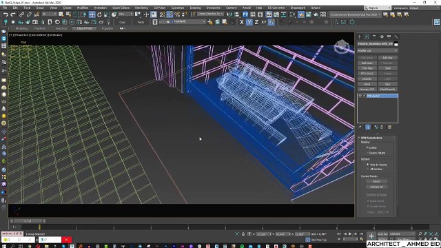Screen dimensions: 441x248
Task: Click the ViewCube in viewport
Action: (342, 46)
